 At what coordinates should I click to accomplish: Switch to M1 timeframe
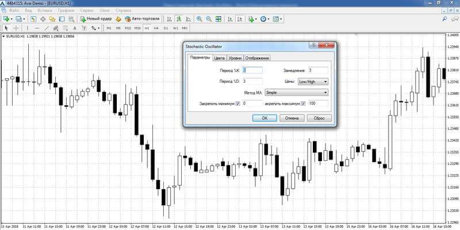coord(109,28)
